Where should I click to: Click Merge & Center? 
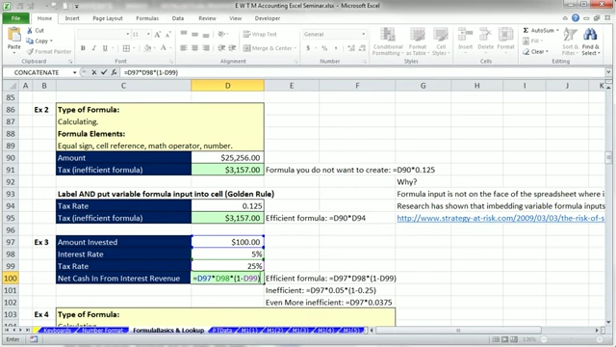(268, 48)
